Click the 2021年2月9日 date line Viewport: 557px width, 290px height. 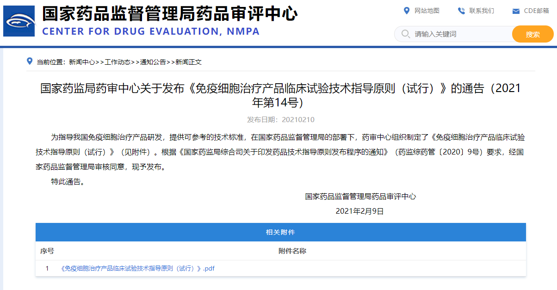[x=359, y=211]
